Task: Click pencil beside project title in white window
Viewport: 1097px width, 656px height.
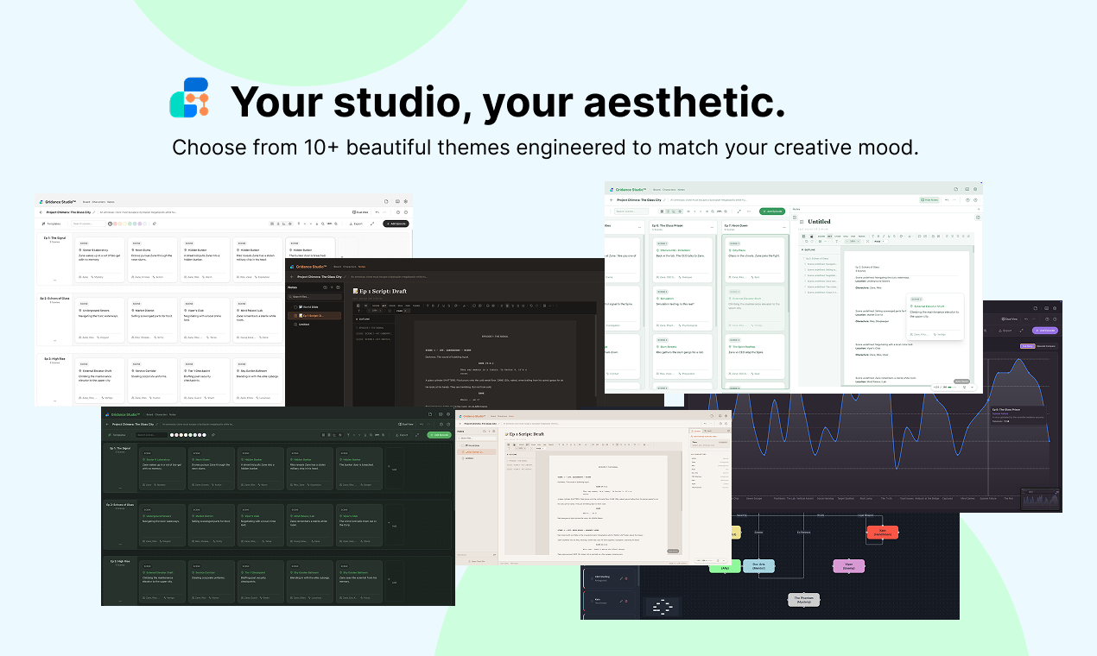Action: click(94, 212)
